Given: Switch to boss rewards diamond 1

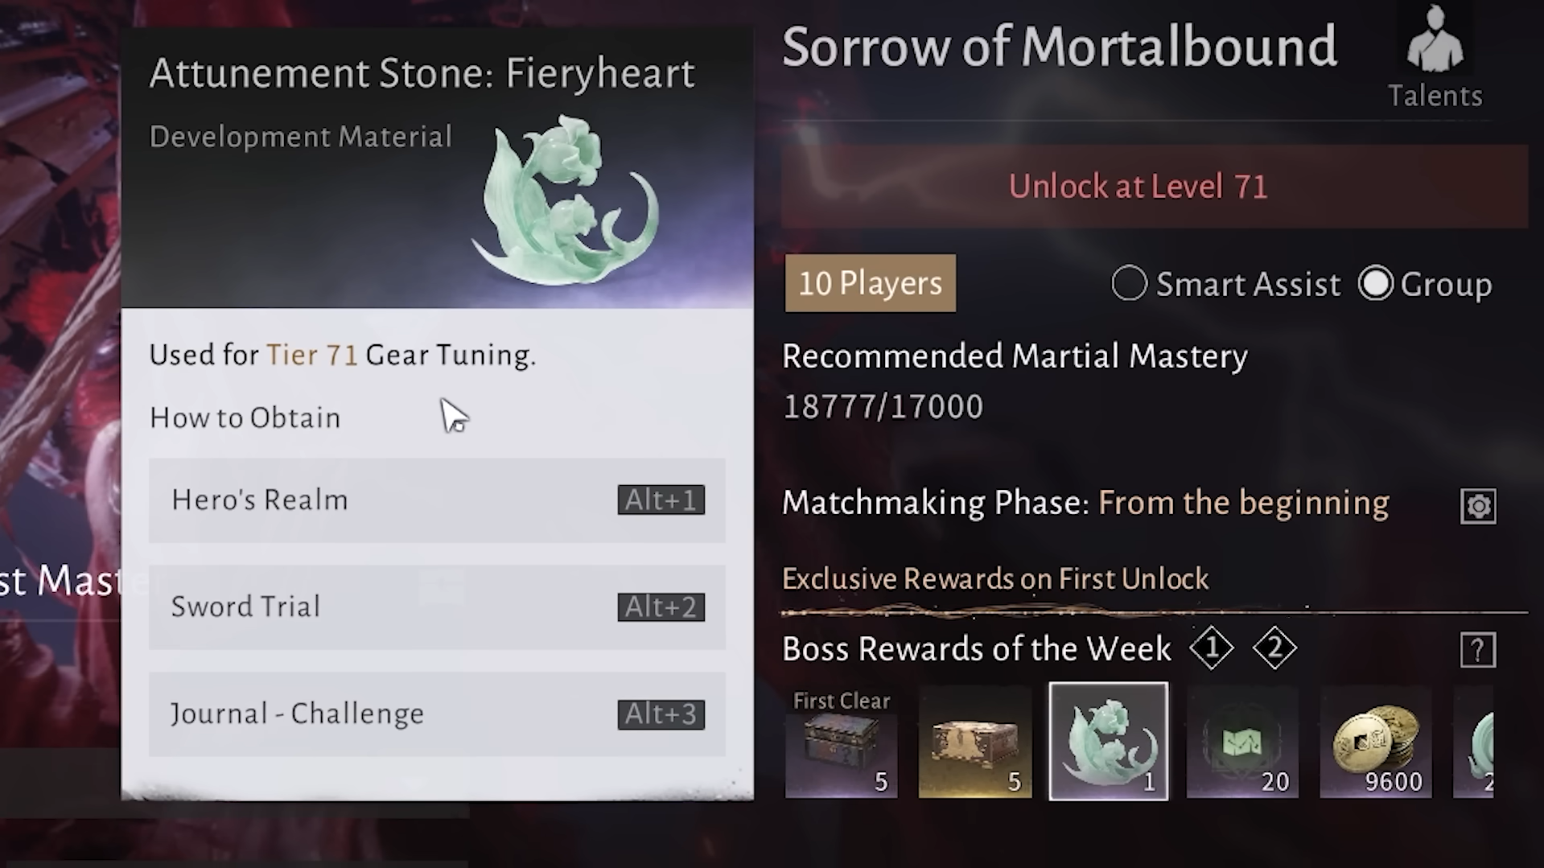Looking at the screenshot, I should click(1212, 648).
